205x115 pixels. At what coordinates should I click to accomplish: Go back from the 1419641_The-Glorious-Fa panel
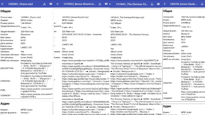[110, 4]
